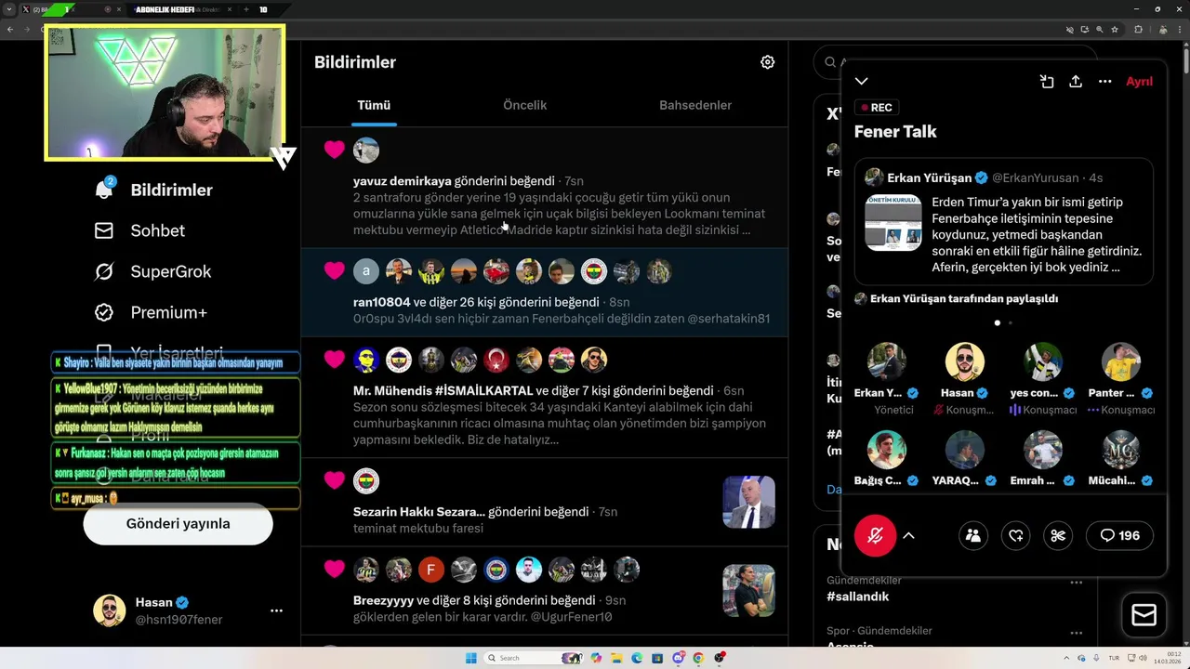Viewport: 1190px width, 669px height.
Task: Open Microsoft Edge from the taskbar
Action: click(637, 658)
